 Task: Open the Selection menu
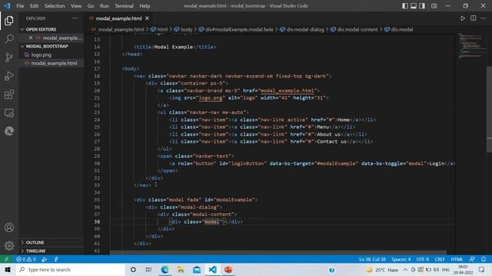55,6
